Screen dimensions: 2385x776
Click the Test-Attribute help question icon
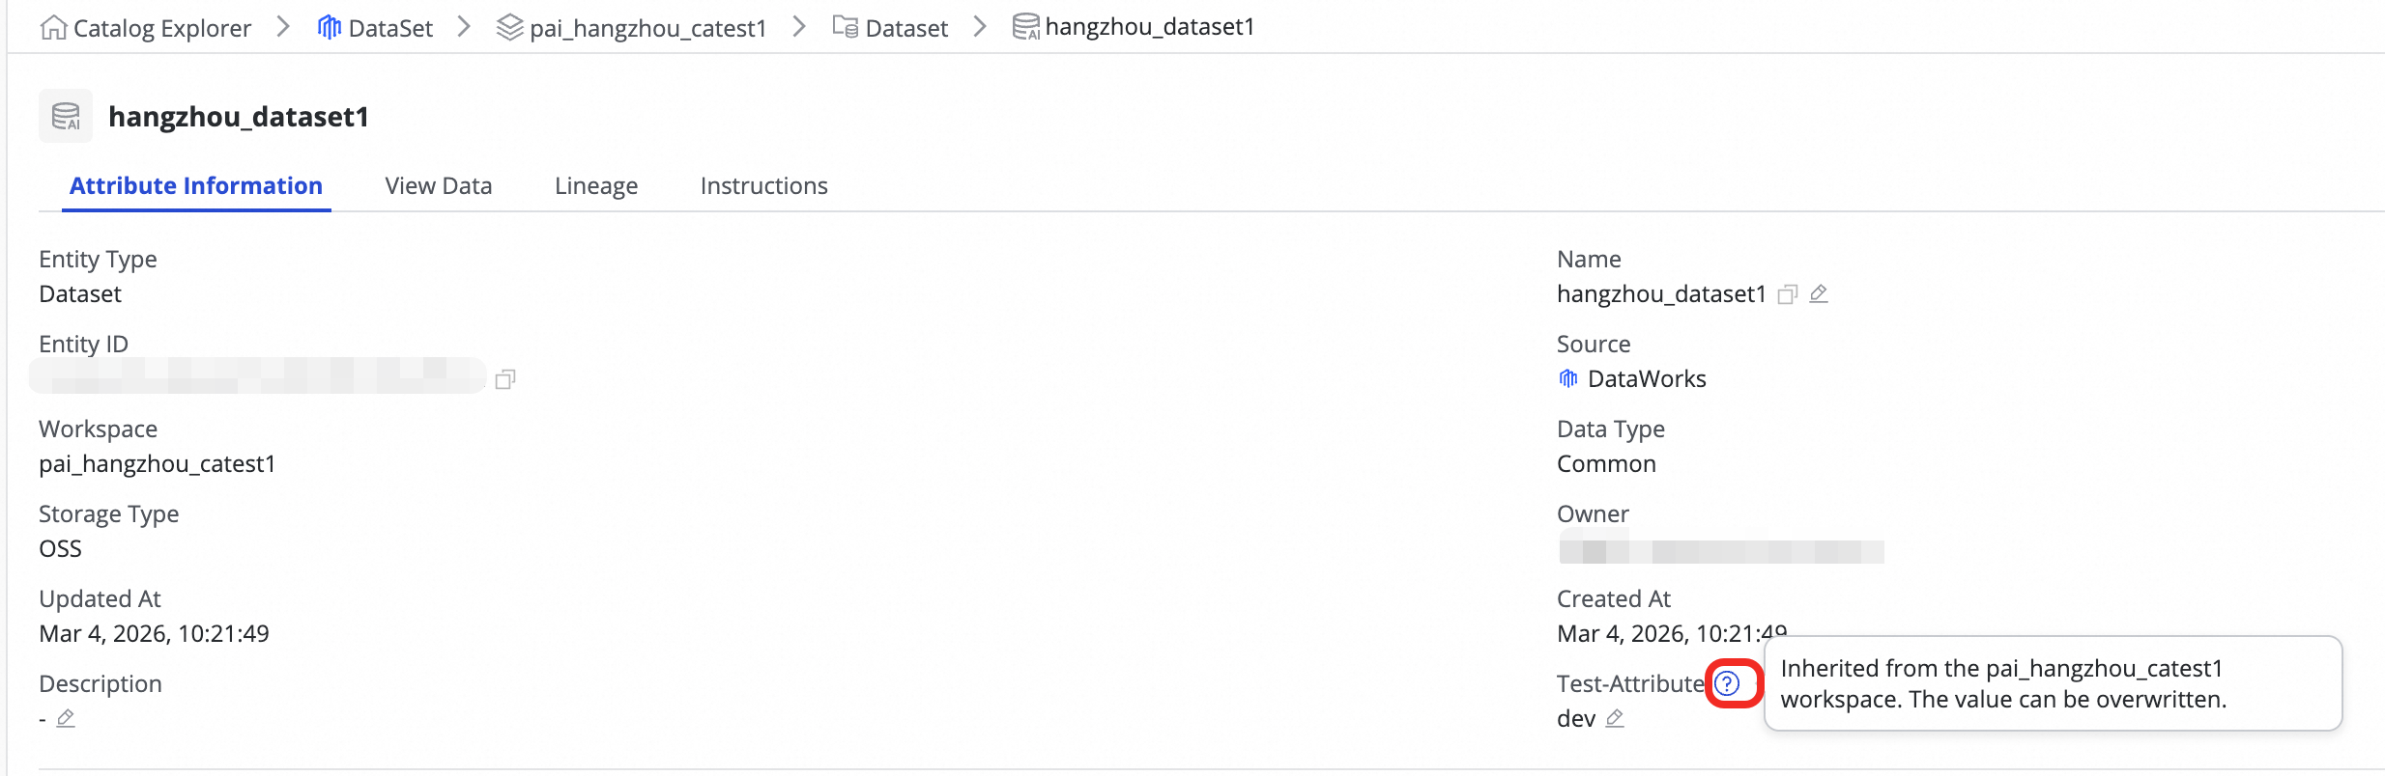point(1728,683)
